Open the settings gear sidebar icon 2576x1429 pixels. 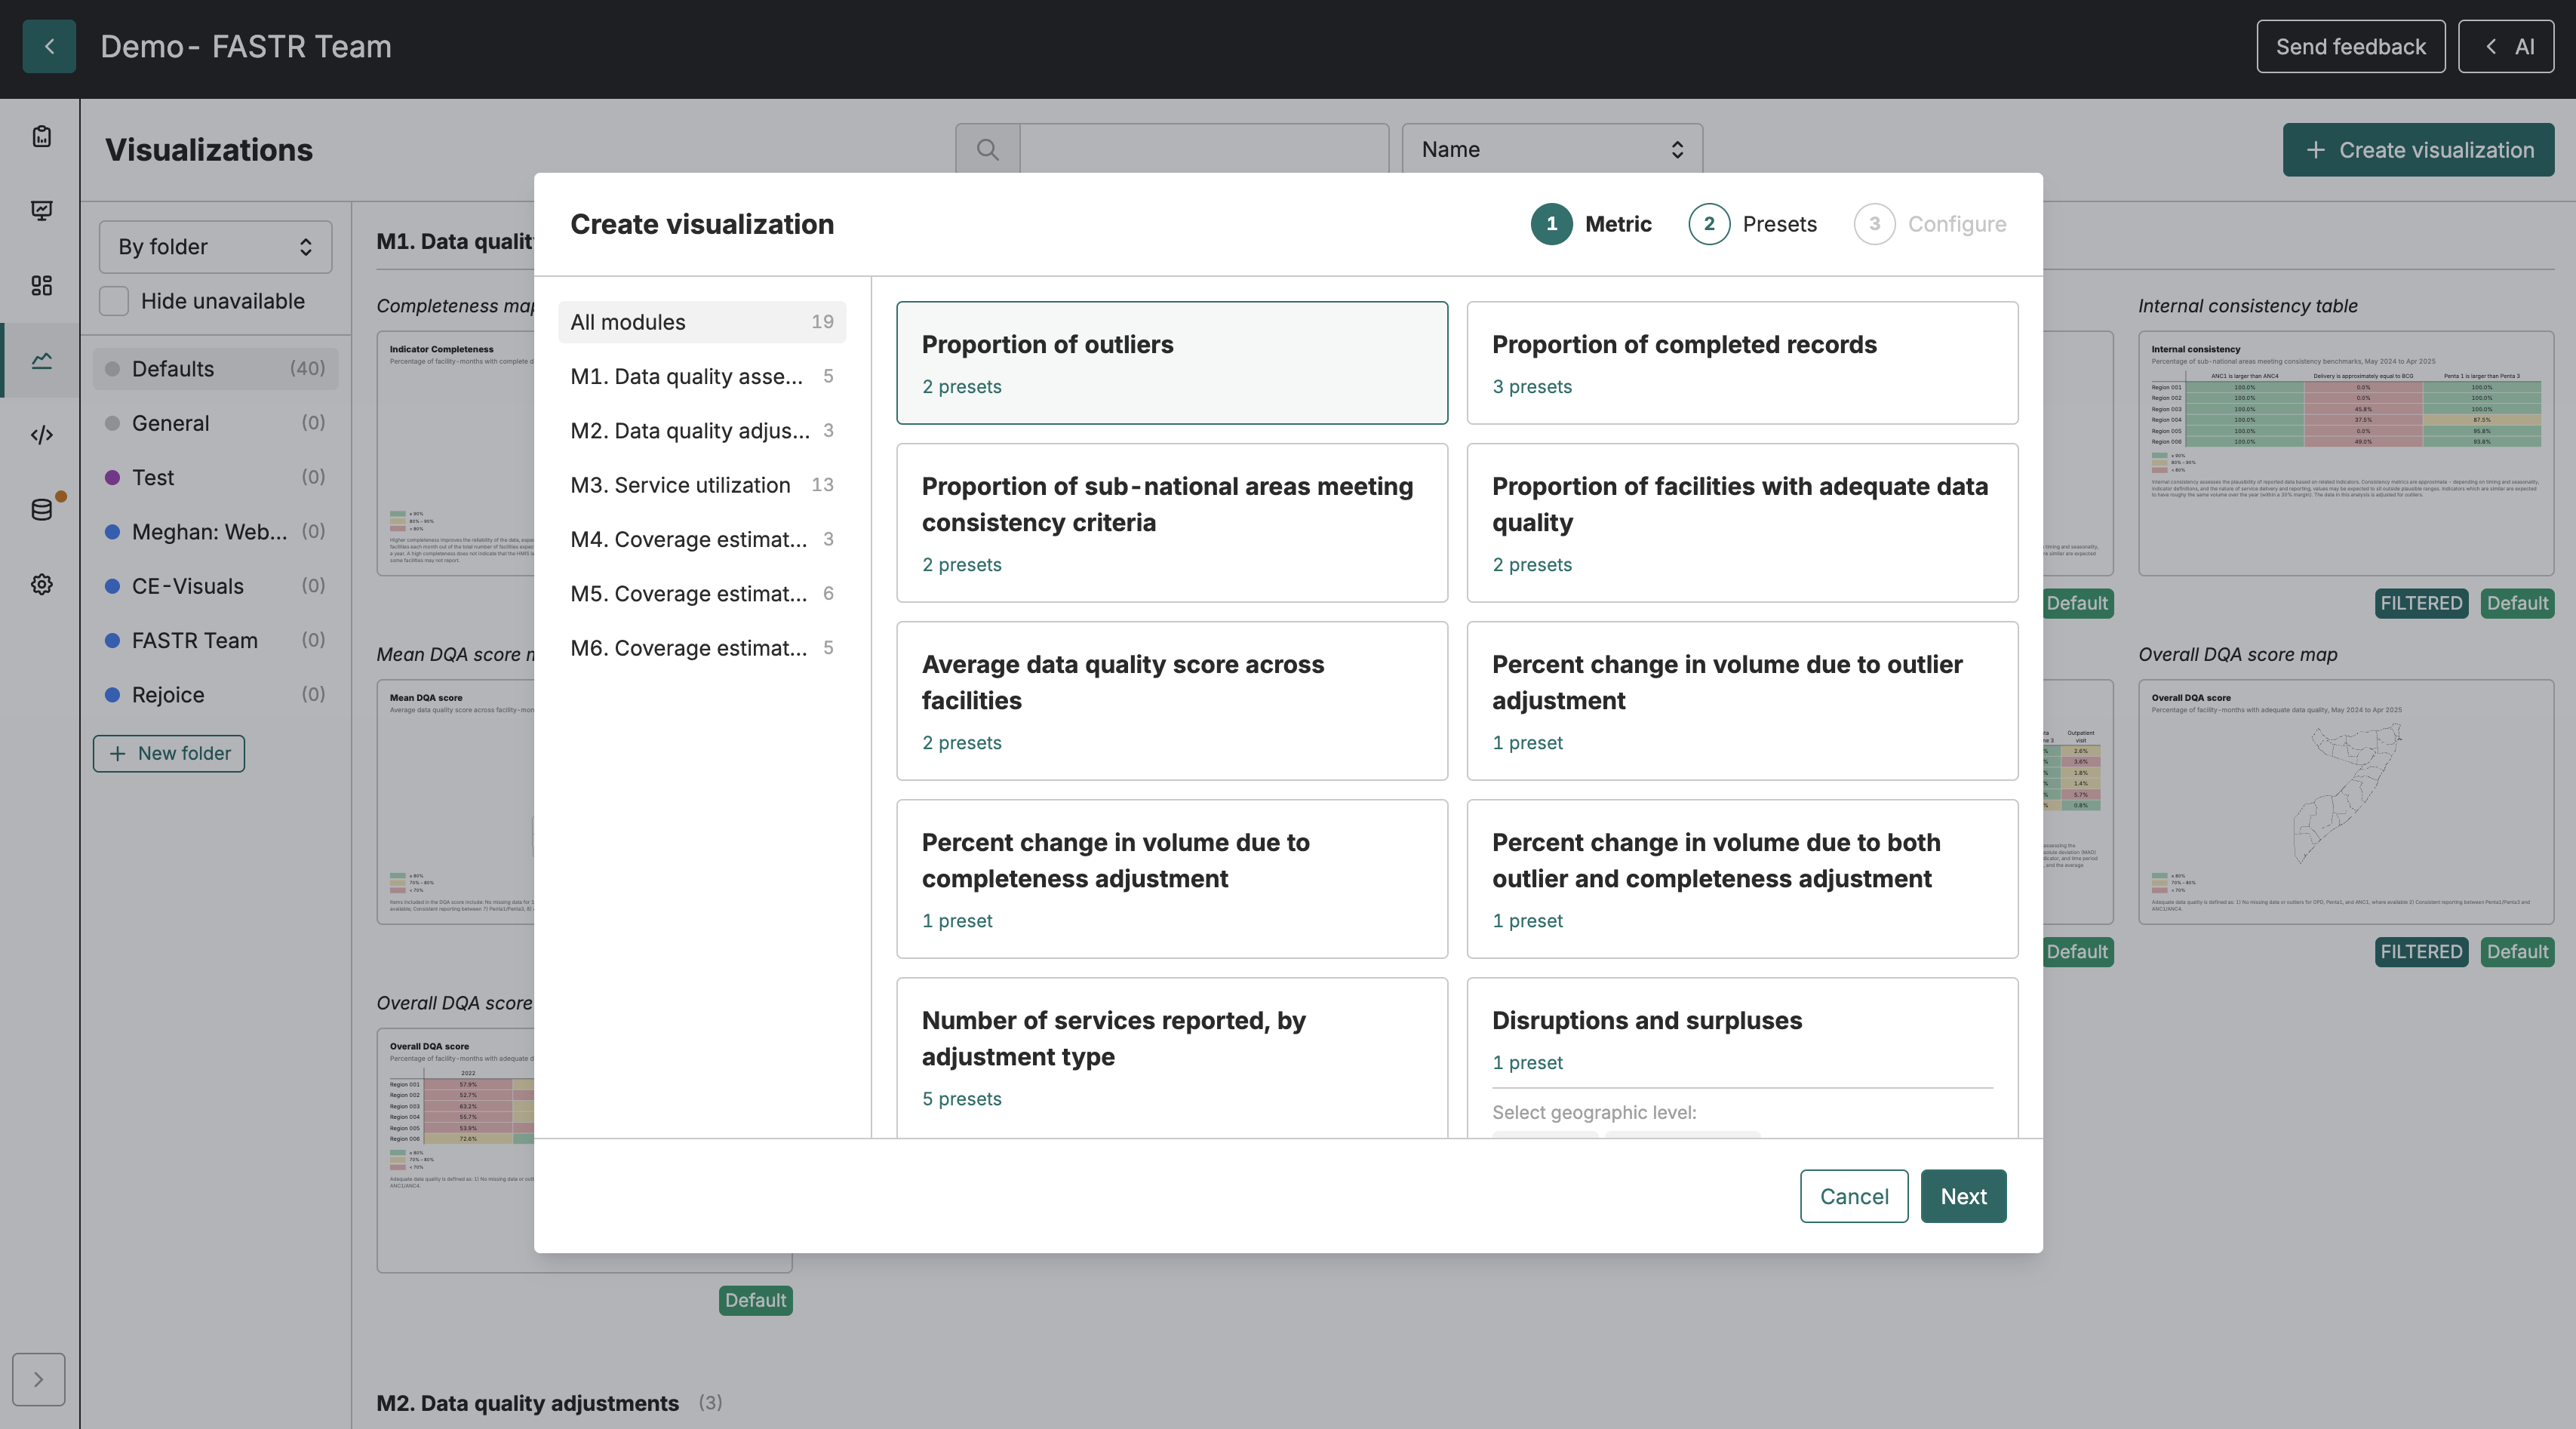41,584
